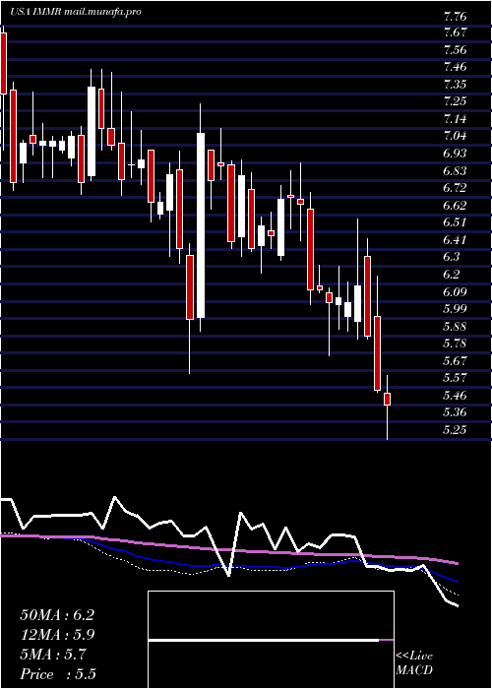492x689 pixels.
Task: Select the 7.25 price axis label
Action: (x=455, y=101)
